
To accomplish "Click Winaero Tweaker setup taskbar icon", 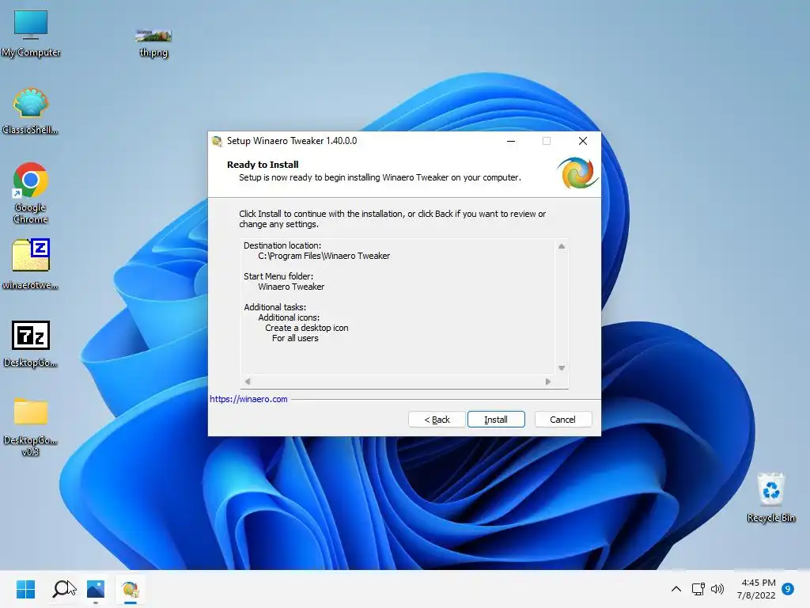I will point(131,589).
